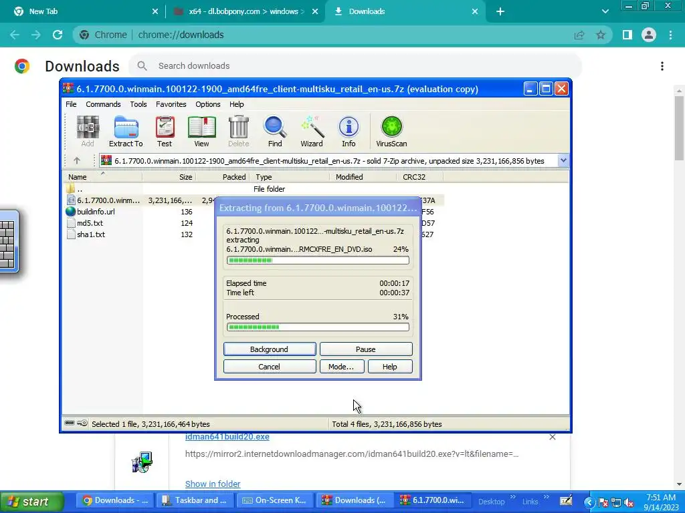685x513 pixels.
Task: Toggle Chrome side panel icon
Action: pyautogui.click(x=627, y=35)
